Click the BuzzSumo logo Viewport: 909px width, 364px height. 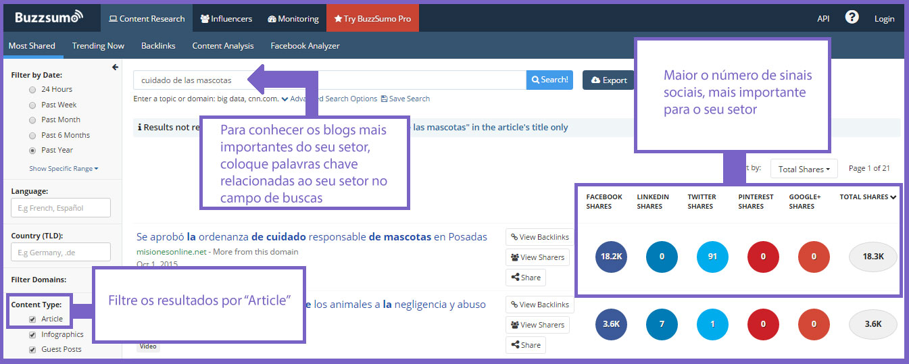click(x=49, y=18)
